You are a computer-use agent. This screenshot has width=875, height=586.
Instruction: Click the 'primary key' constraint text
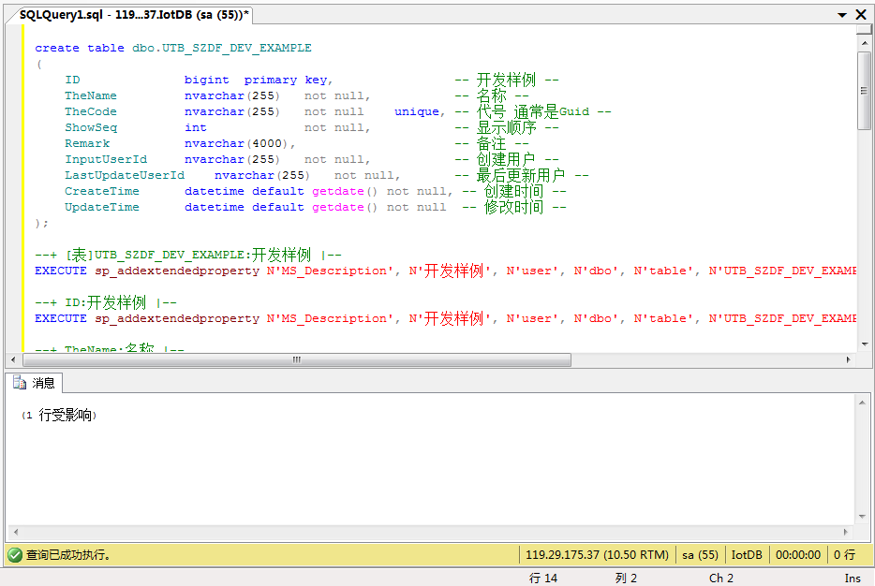tap(287, 80)
